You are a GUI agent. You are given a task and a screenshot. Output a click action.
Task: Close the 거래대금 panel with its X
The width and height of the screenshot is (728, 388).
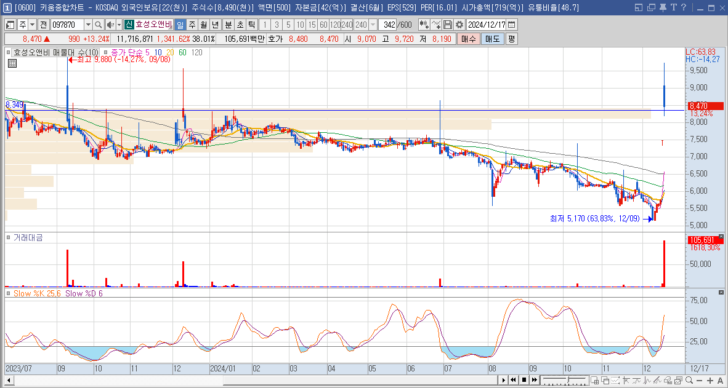tap(721, 236)
